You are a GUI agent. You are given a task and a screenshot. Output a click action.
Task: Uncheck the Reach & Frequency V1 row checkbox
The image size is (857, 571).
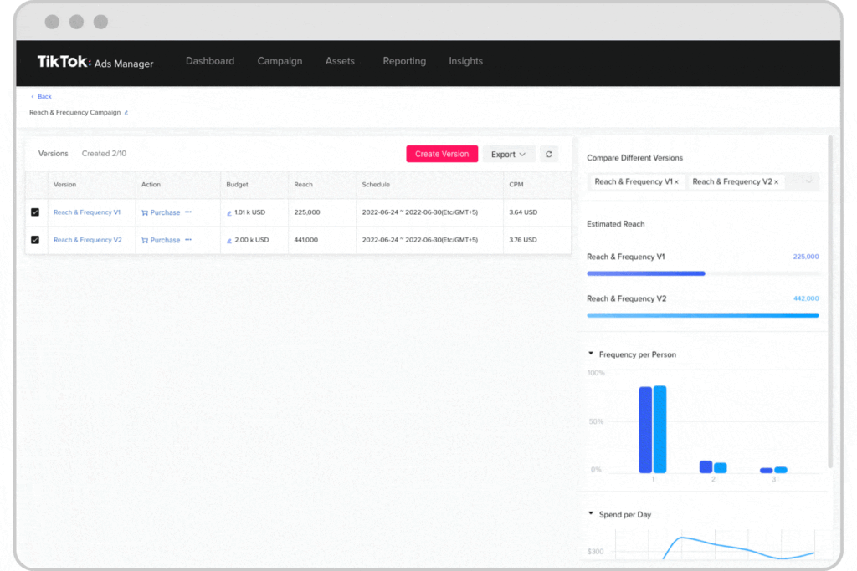(35, 212)
